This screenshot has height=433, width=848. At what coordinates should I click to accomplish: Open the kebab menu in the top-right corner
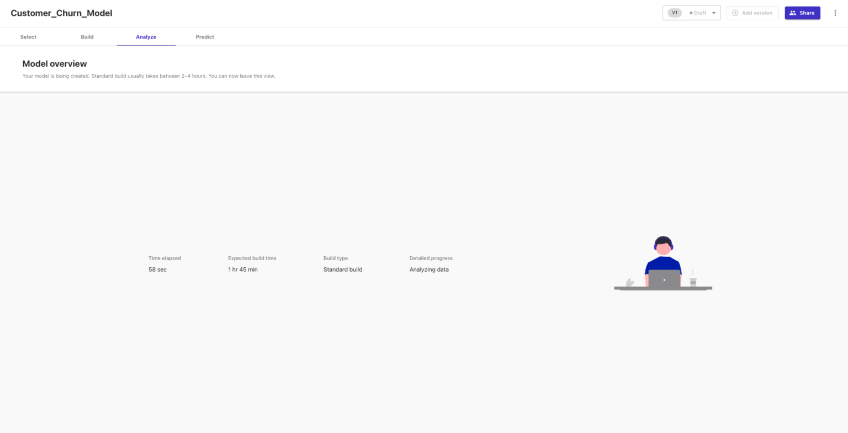pos(835,13)
